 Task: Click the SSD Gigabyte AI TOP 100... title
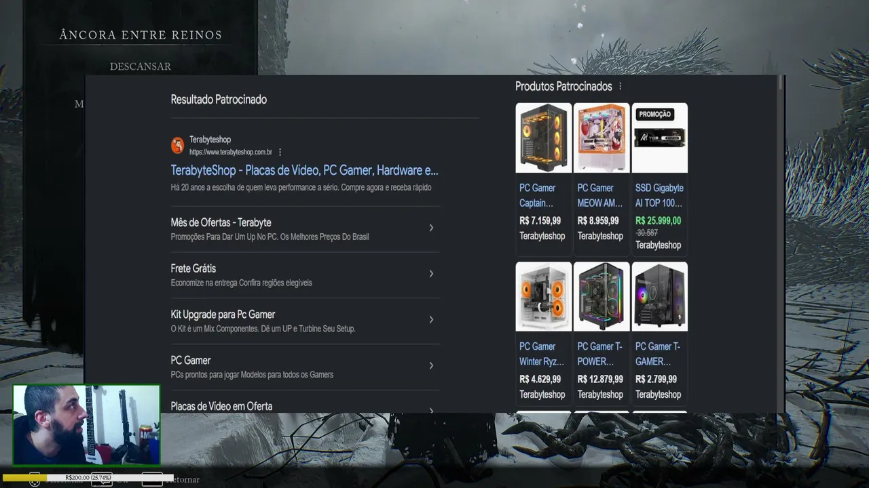coord(659,195)
